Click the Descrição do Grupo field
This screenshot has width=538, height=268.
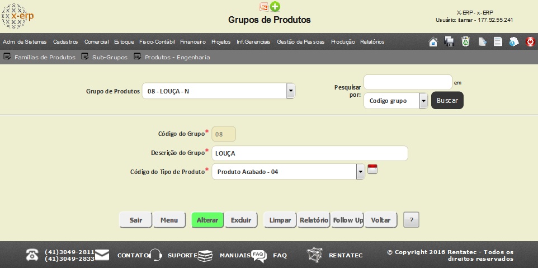pyautogui.click(x=310, y=153)
